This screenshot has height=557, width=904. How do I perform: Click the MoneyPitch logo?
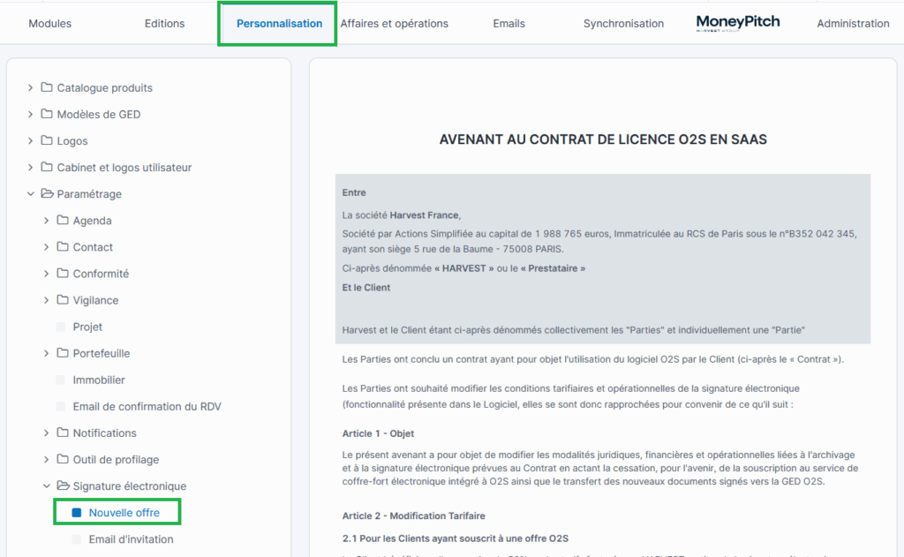tap(738, 23)
